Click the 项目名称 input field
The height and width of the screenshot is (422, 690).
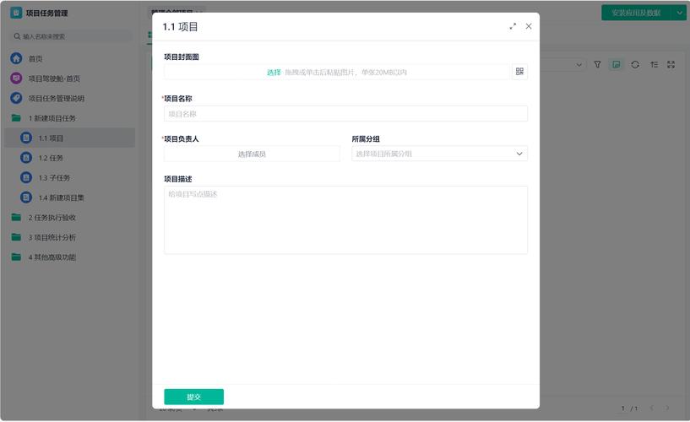[345, 114]
